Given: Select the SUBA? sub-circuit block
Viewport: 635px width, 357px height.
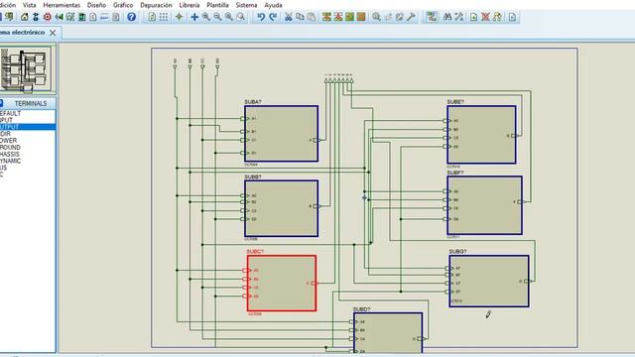Looking at the screenshot, I should 282,134.
